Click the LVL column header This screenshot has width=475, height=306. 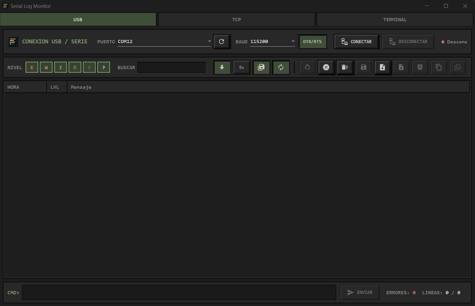click(x=57, y=87)
